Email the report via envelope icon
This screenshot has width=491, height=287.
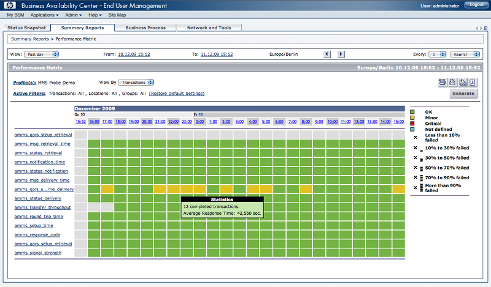tap(452, 83)
